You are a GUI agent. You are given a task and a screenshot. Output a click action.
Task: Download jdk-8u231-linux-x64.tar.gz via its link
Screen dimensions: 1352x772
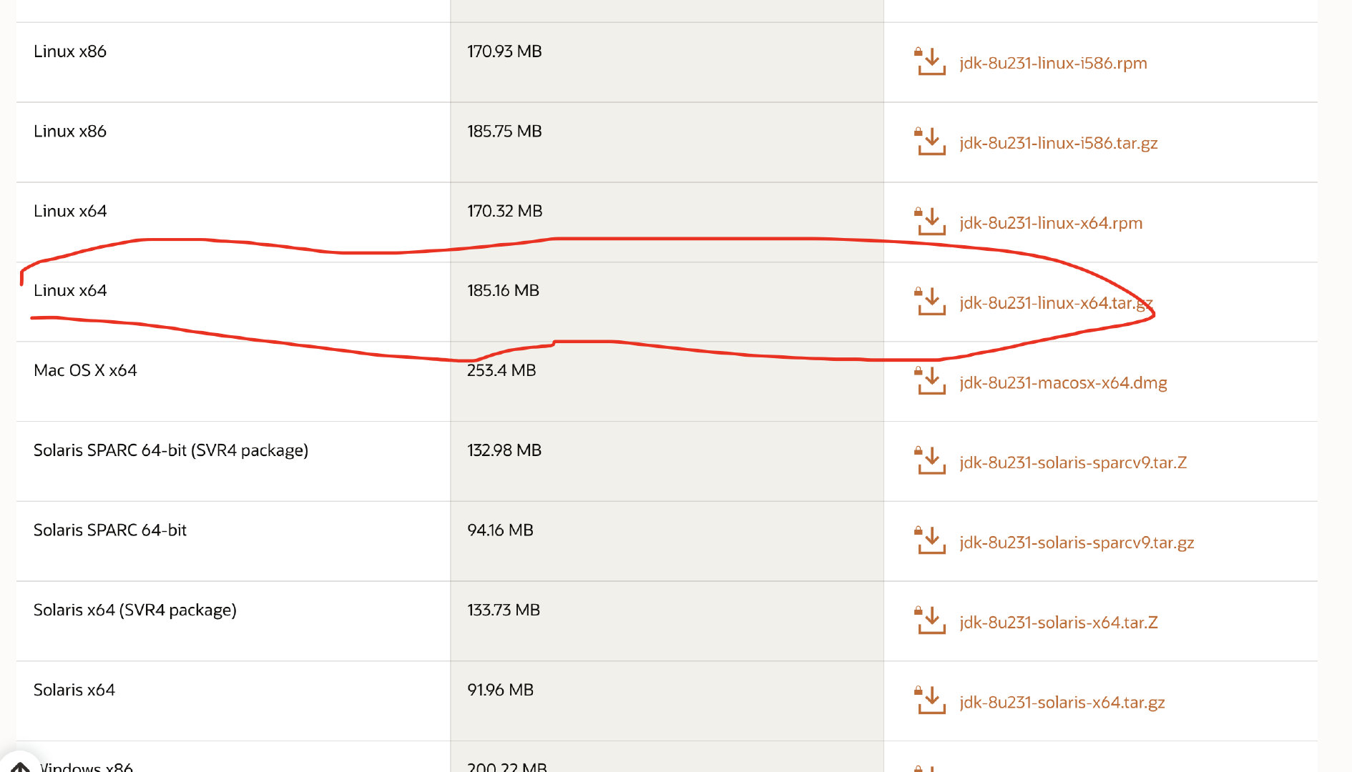pyautogui.click(x=1056, y=303)
